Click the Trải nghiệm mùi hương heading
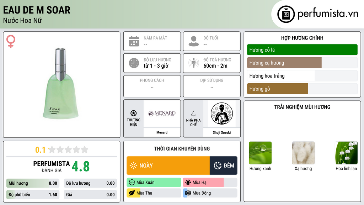The image size is (364, 205). pos(302,107)
